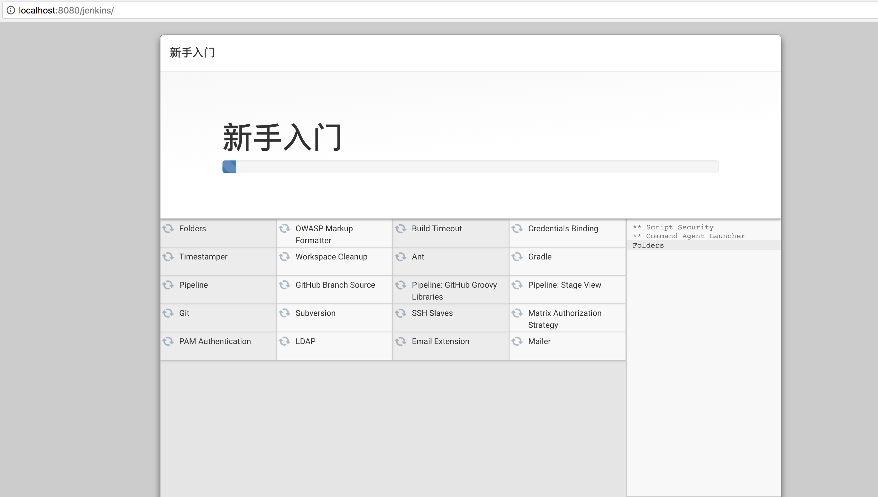
Task: Click the Email Extension plugin label
Action: (x=440, y=341)
